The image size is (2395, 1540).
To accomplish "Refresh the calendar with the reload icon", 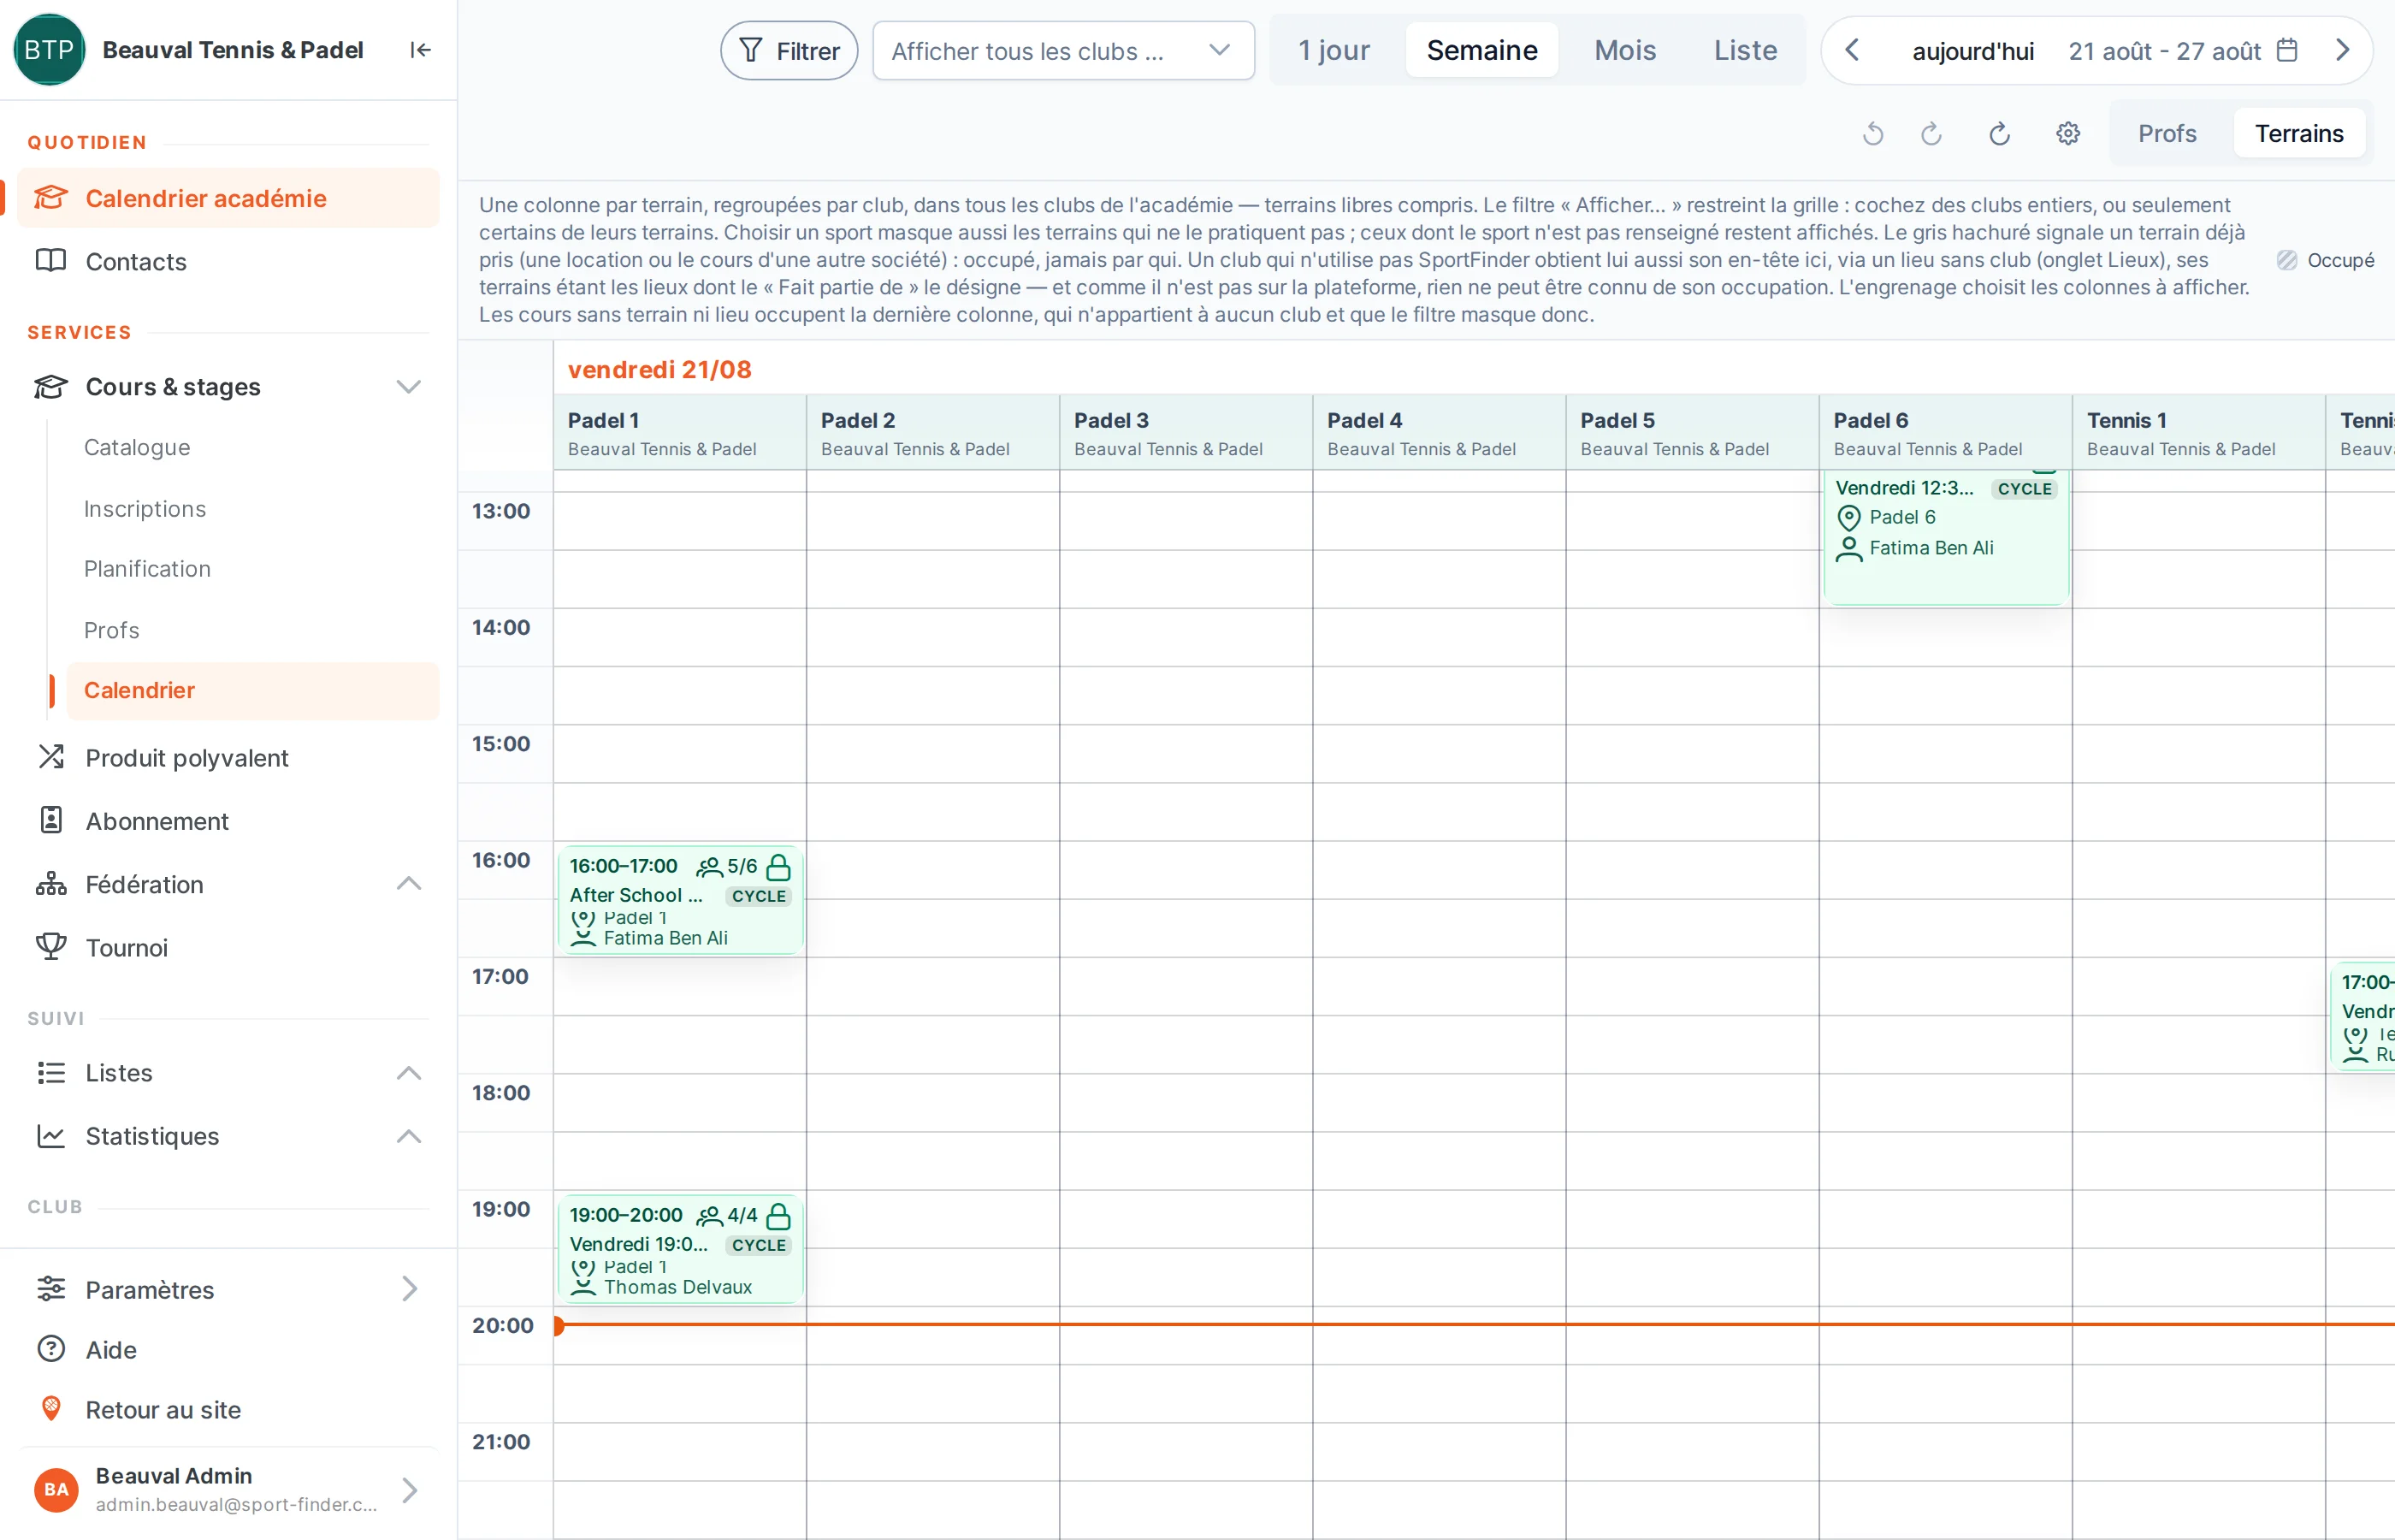I will click(x=1999, y=134).
